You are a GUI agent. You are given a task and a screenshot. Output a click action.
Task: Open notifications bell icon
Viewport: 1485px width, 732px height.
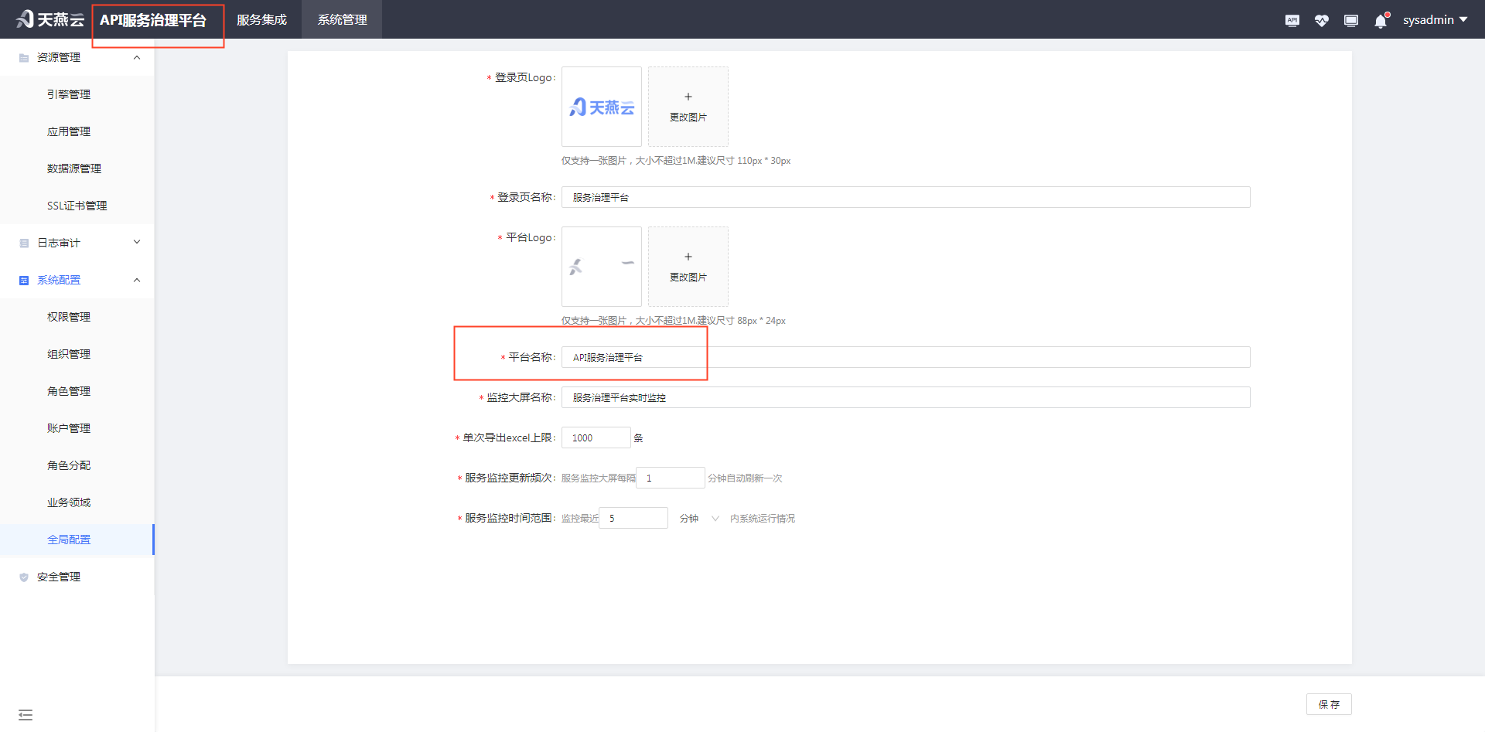tap(1381, 21)
